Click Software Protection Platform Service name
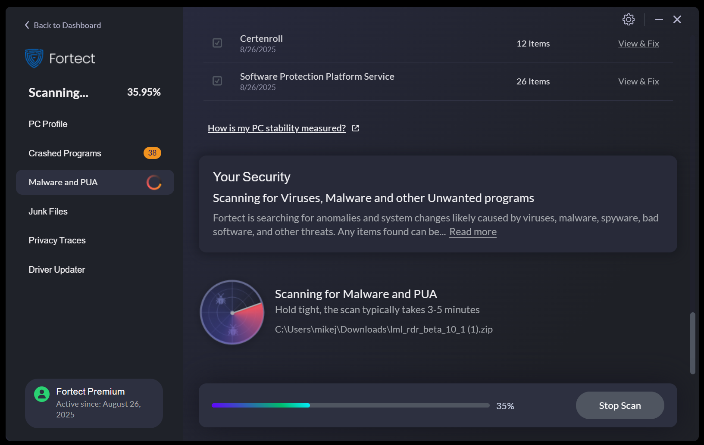The height and width of the screenshot is (445, 704). [x=317, y=77]
